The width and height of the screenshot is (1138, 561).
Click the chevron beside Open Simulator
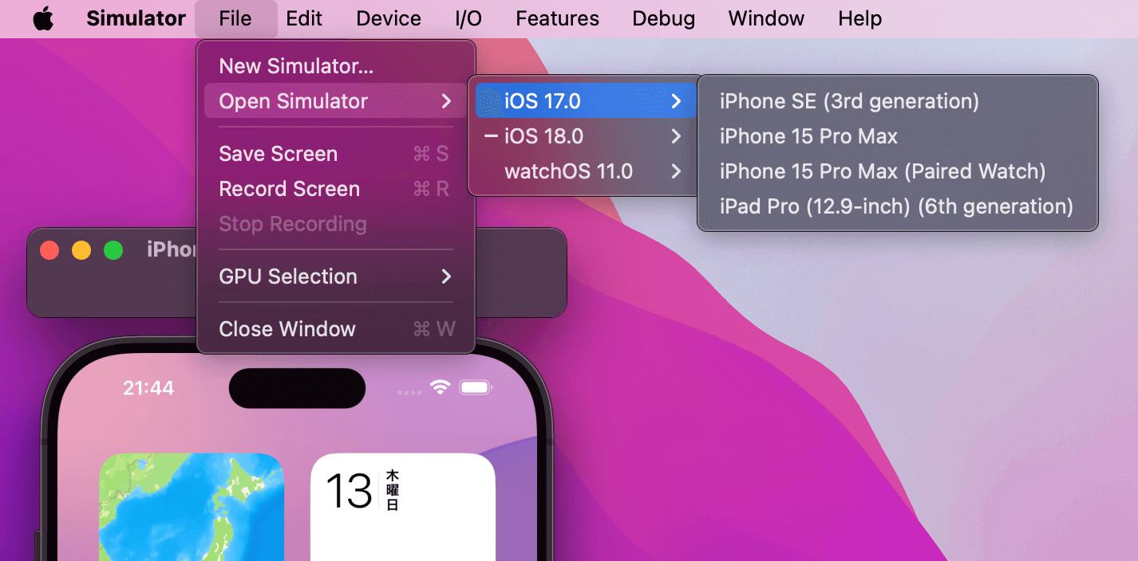coord(446,101)
